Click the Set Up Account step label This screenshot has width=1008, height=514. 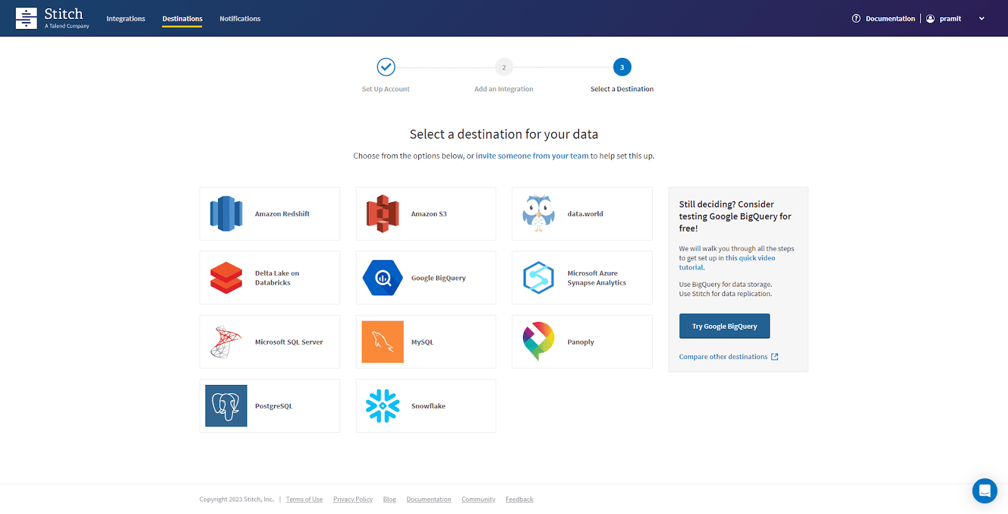click(x=386, y=89)
